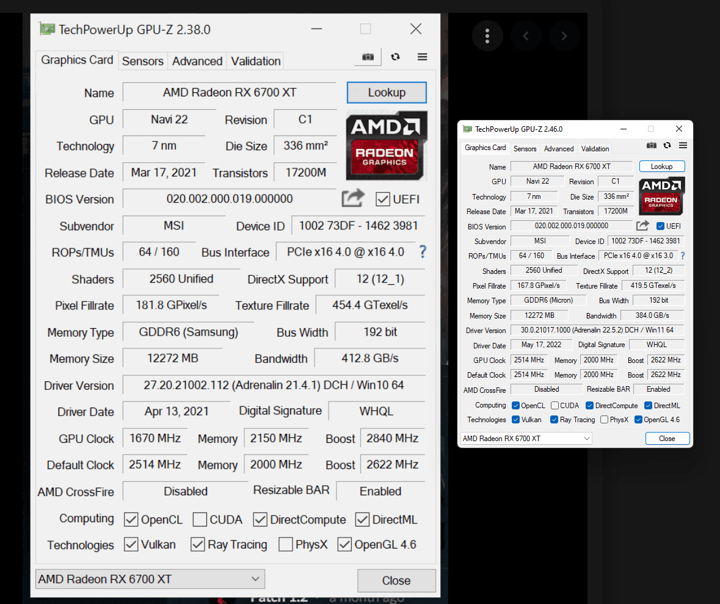Switch to Sensors tab in GPU-Z 2.38.0

click(143, 61)
